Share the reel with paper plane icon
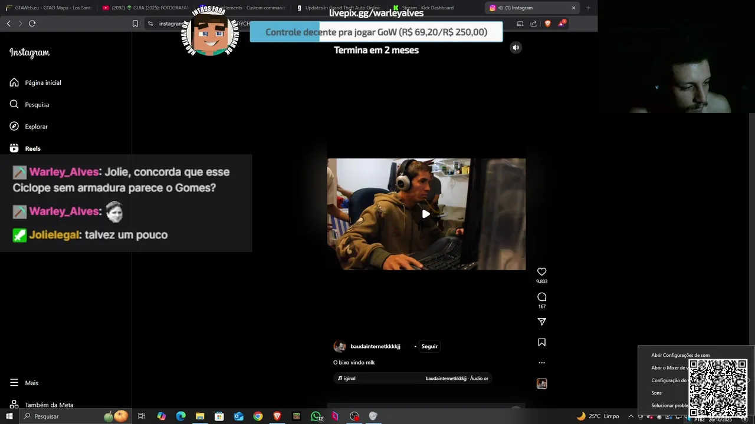755x424 pixels. pos(541,322)
